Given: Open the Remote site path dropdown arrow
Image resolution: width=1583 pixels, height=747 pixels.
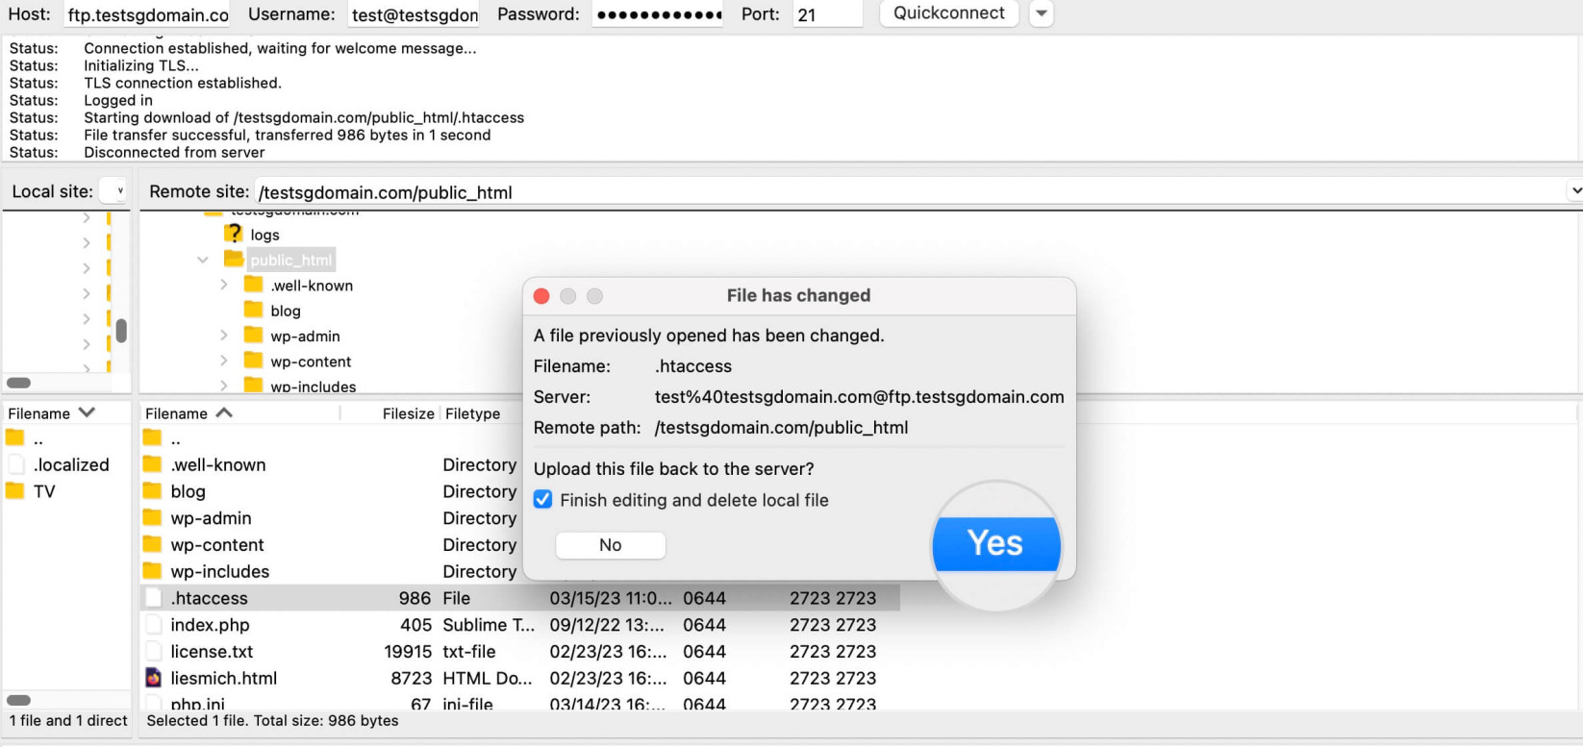Looking at the screenshot, I should coord(1575,191).
